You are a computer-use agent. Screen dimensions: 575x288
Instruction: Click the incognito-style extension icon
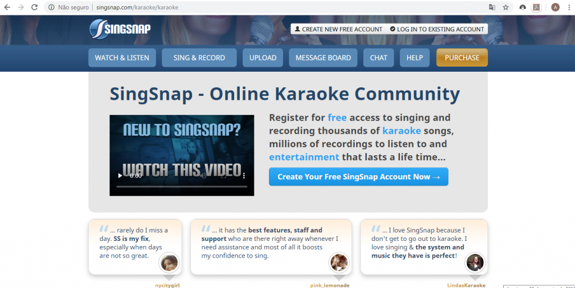point(523,7)
